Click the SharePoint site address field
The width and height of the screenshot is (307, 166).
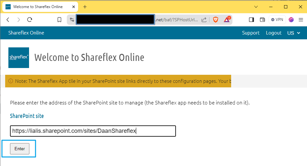click(x=93, y=131)
